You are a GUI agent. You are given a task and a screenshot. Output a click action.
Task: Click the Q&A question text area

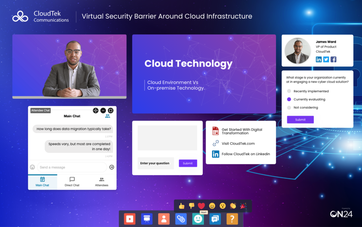(167, 138)
